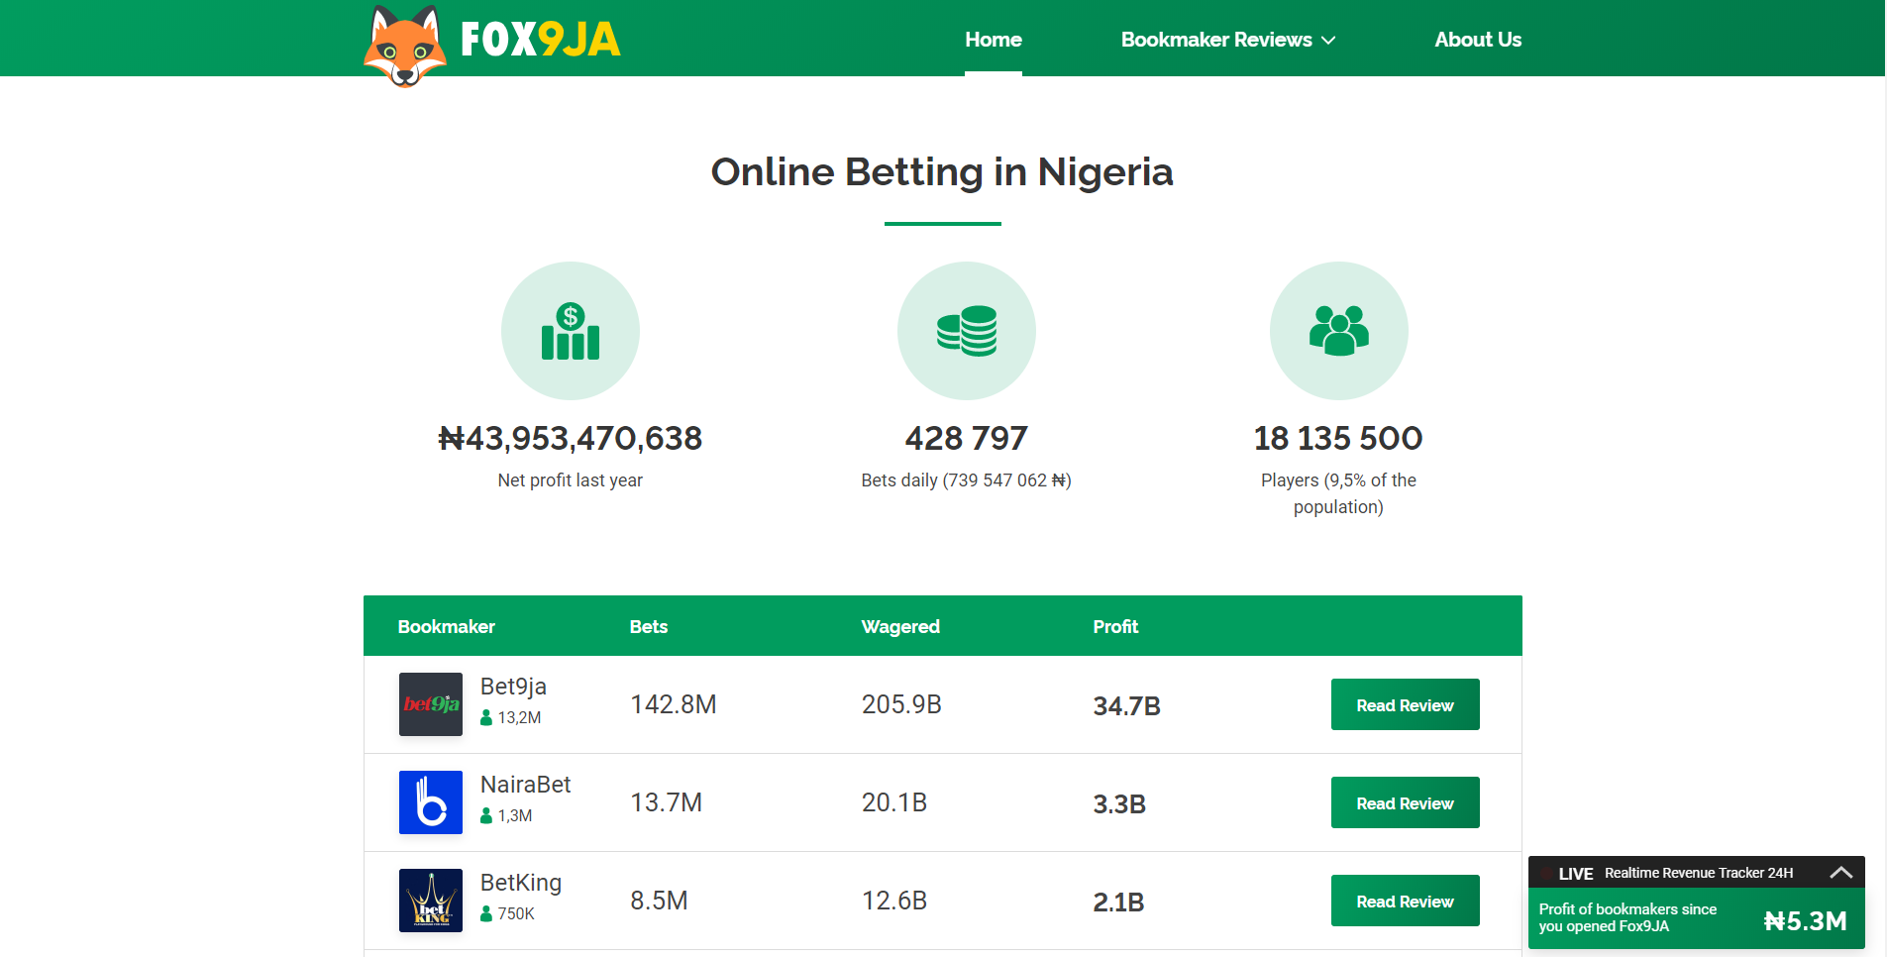Open the BetKing logo thumbnail
The height and width of the screenshot is (957, 1887).
pyautogui.click(x=431, y=901)
